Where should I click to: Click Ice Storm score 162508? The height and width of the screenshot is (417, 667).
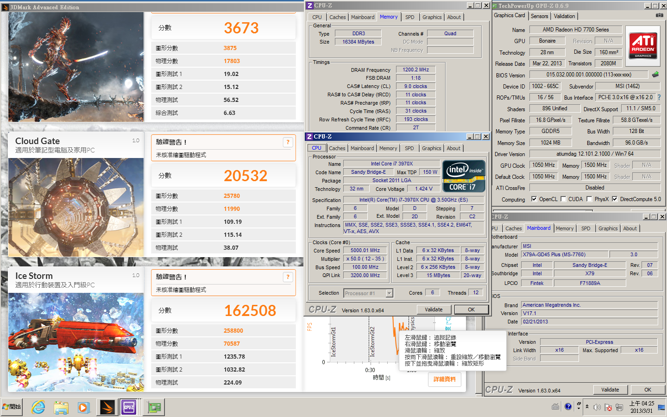250,310
